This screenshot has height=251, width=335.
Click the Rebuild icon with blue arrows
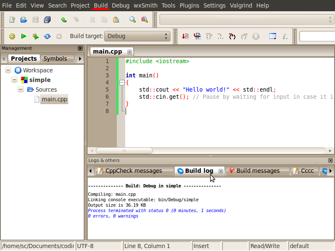[47, 36]
